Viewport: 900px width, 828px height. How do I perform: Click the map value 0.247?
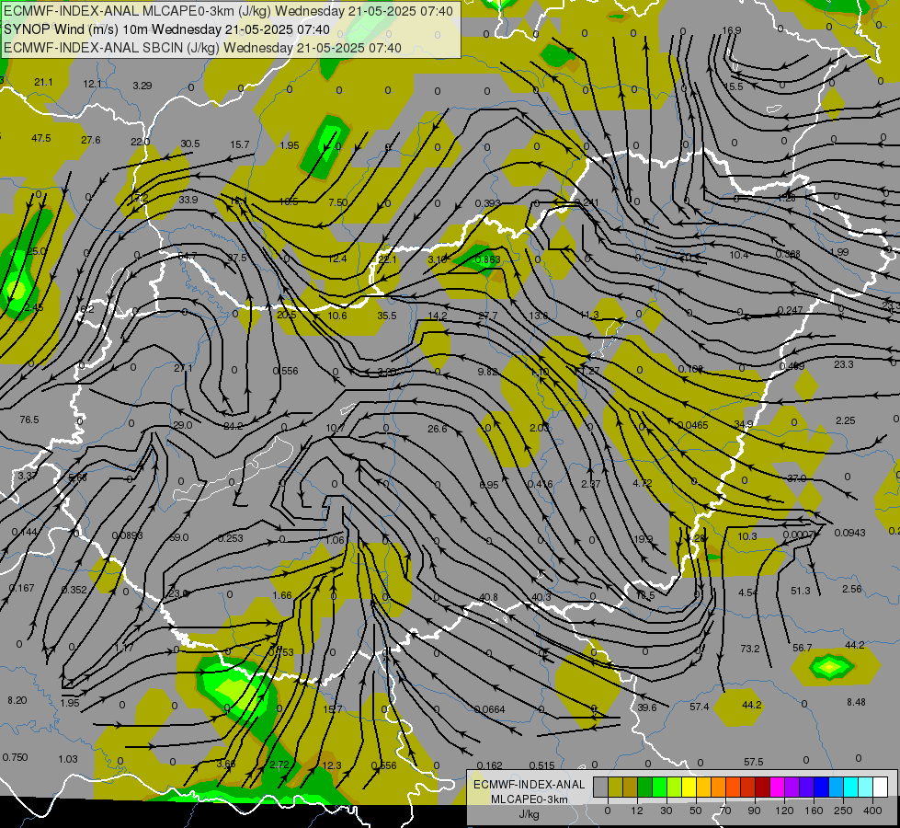pos(791,310)
